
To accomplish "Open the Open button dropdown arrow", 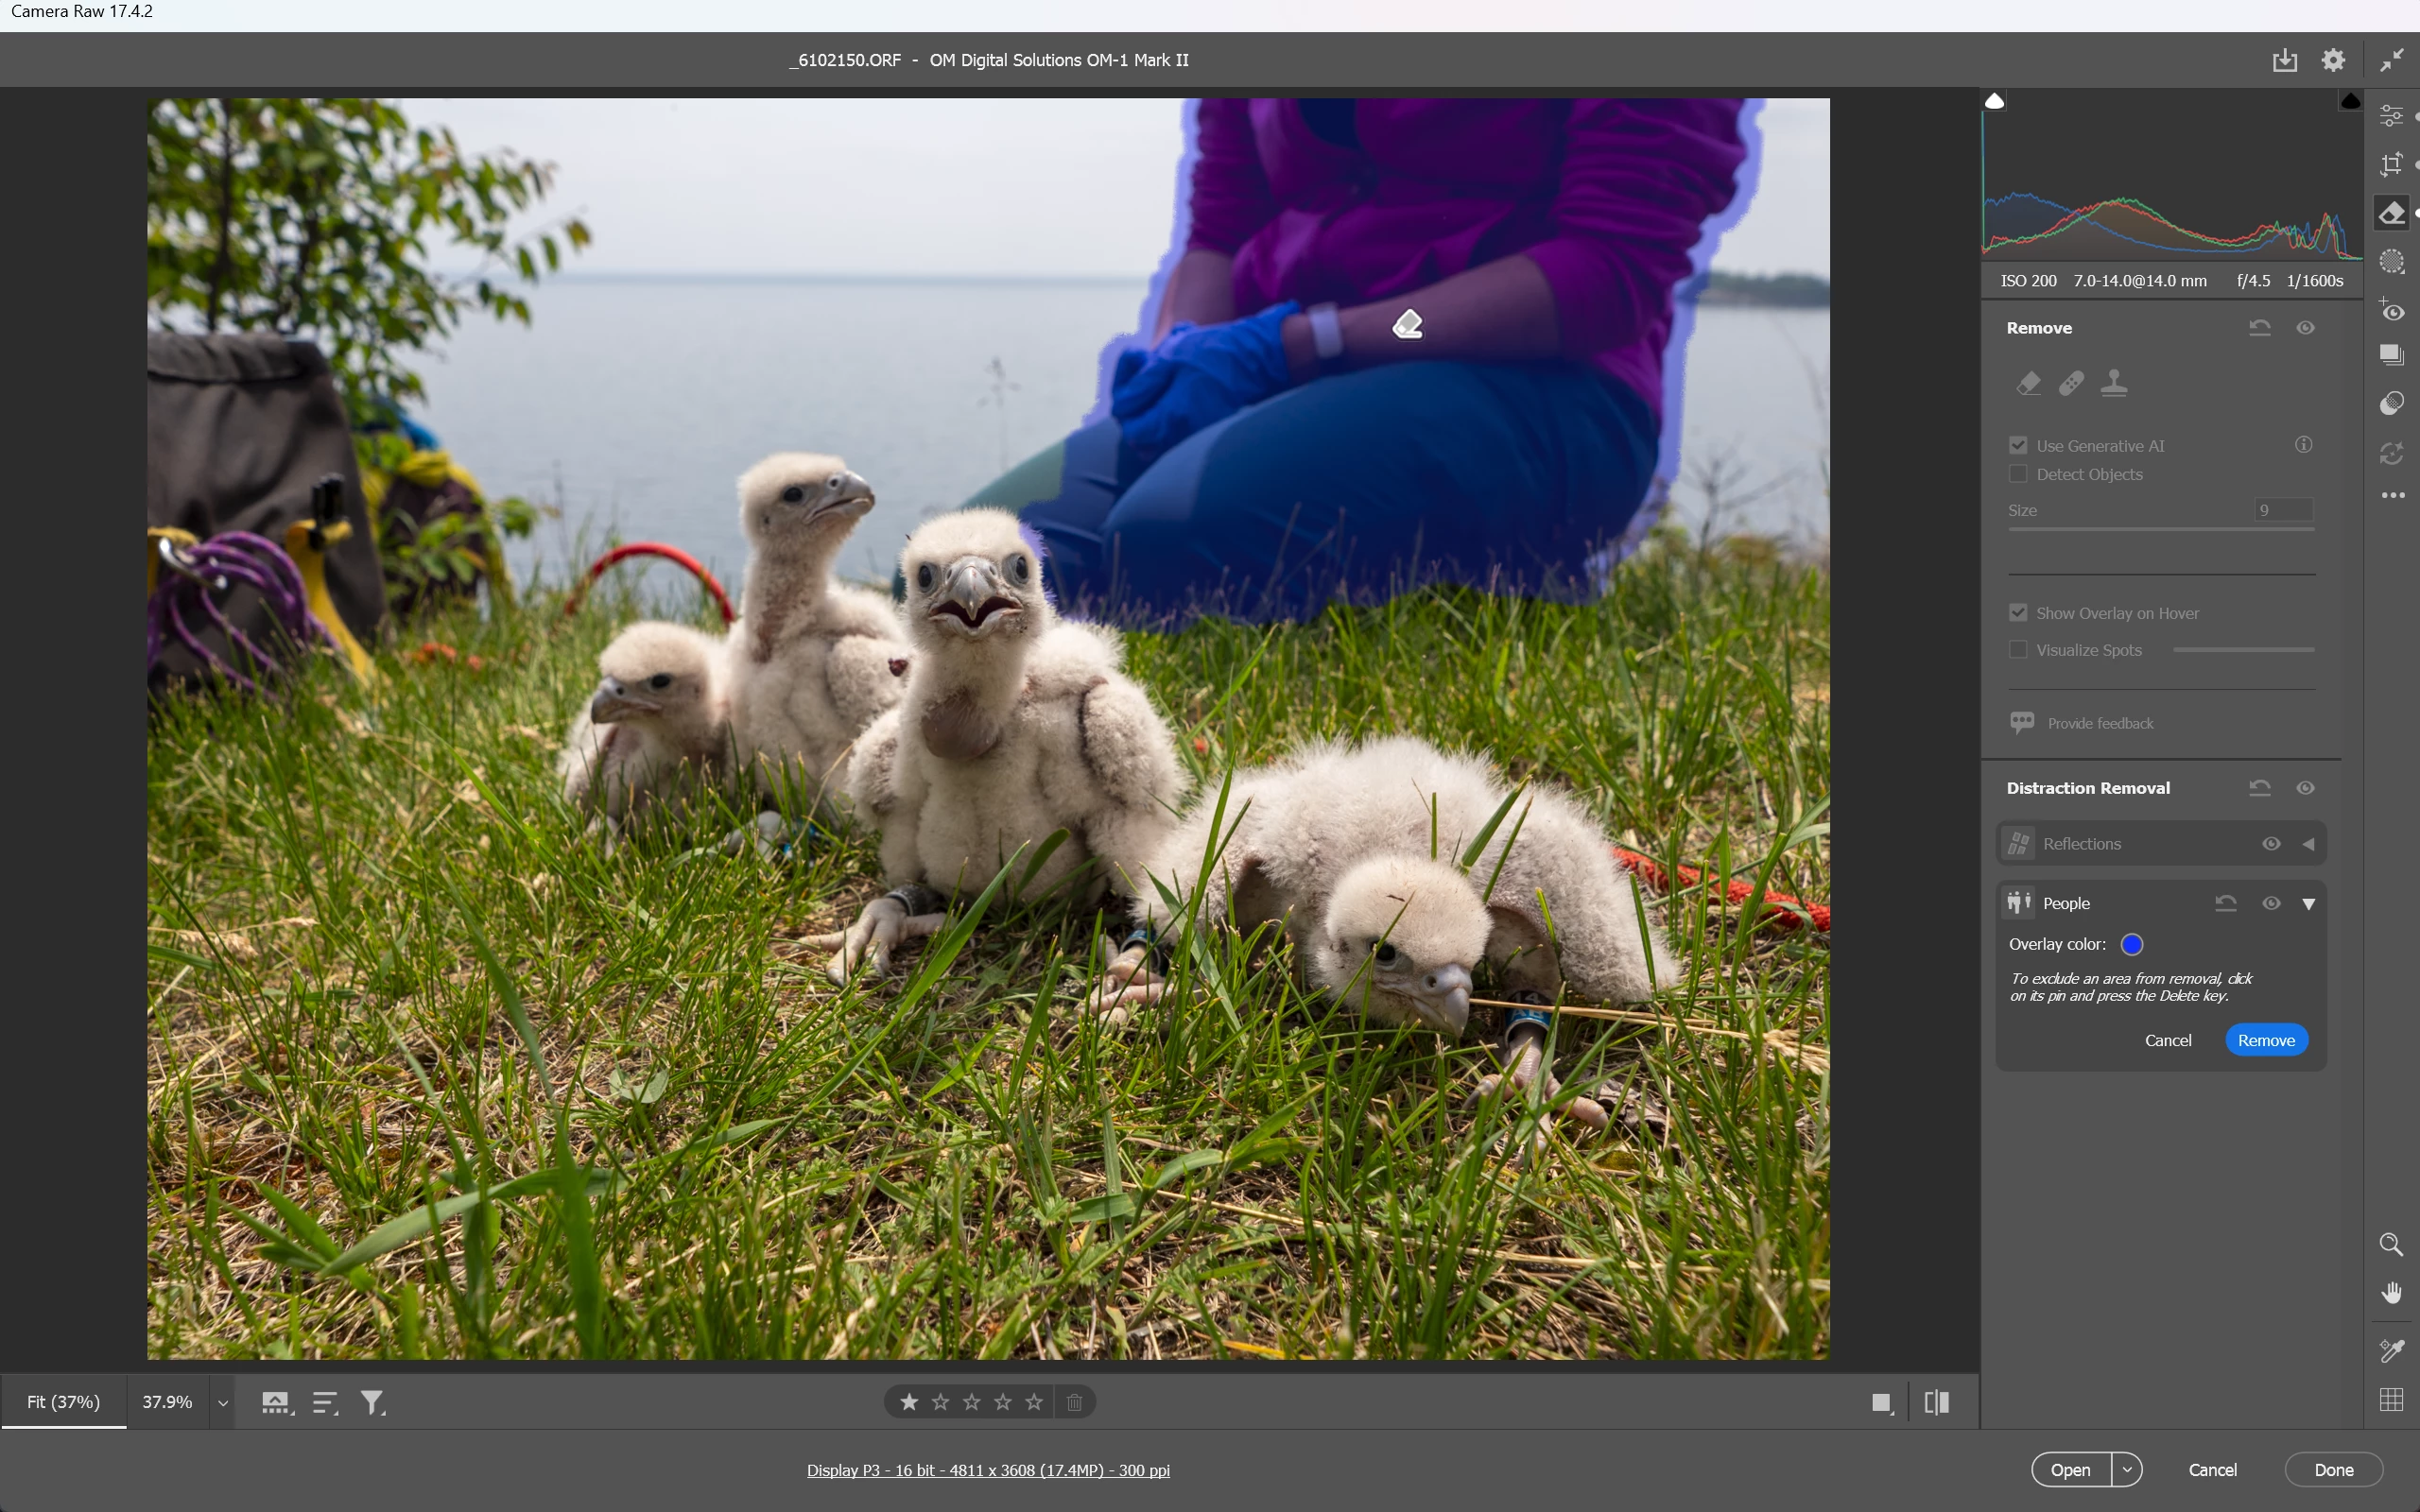I will coord(2127,1470).
